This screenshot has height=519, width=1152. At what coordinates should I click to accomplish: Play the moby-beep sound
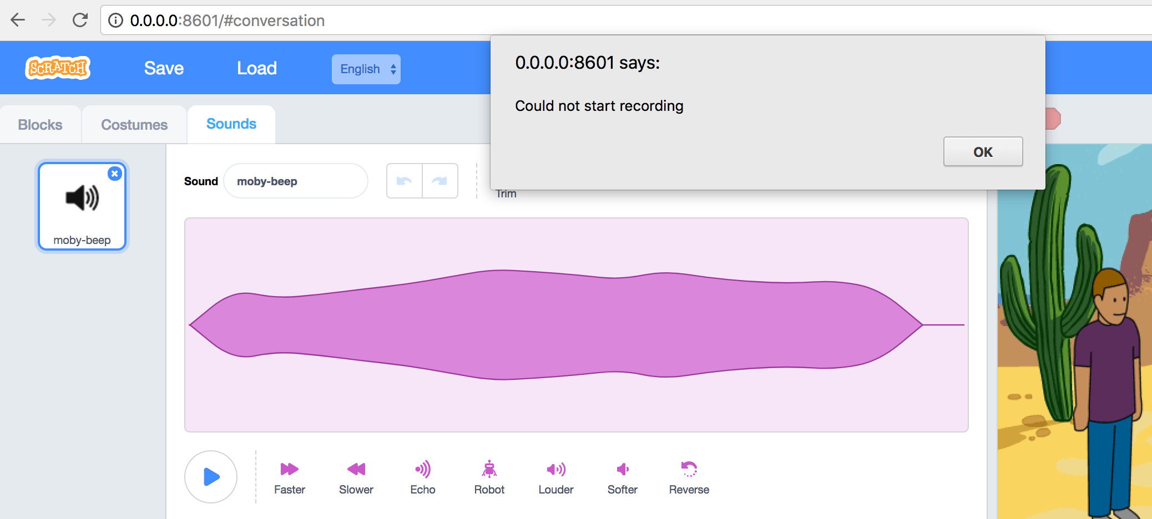pyautogui.click(x=211, y=476)
